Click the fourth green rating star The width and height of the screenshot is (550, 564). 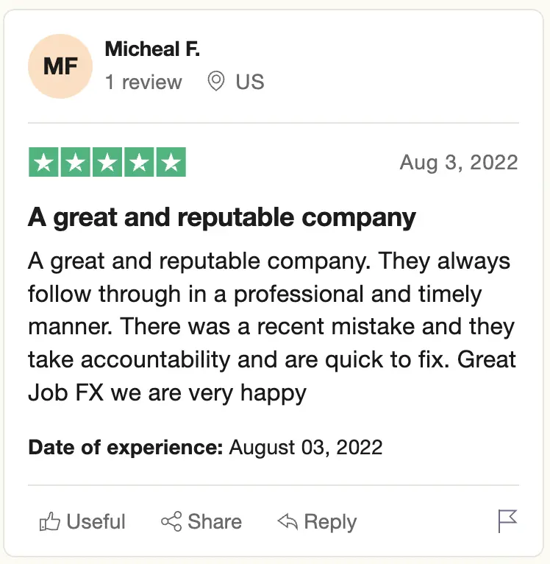click(139, 163)
